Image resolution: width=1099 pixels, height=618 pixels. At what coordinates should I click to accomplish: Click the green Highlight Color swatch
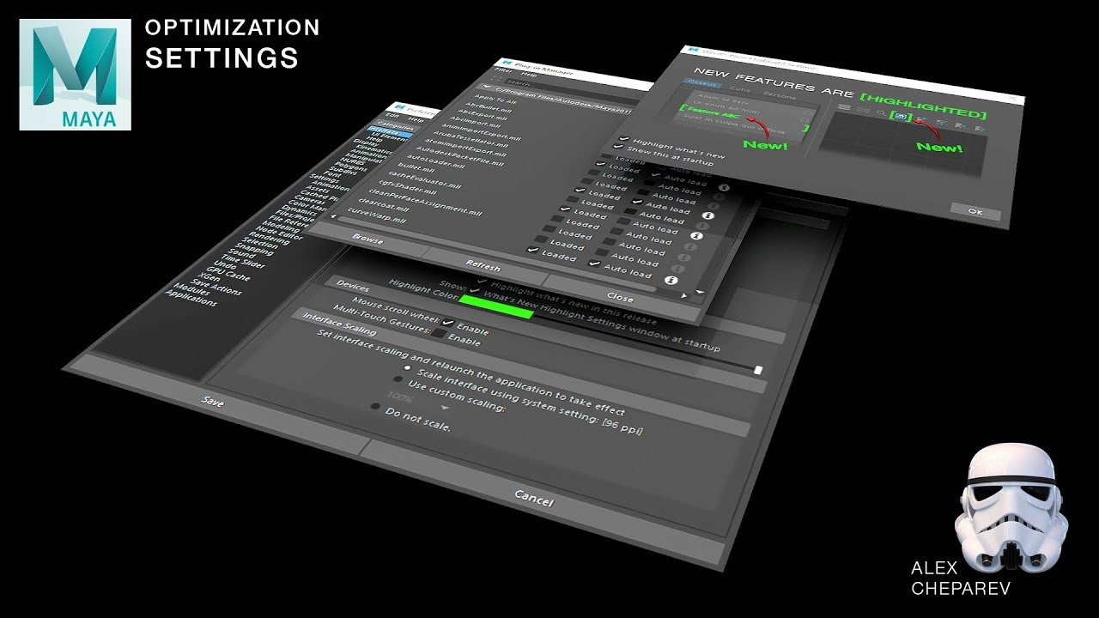[x=496, y=306]
